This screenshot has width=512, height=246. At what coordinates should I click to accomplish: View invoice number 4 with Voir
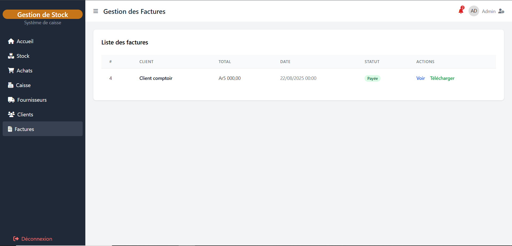coord(421,78)
